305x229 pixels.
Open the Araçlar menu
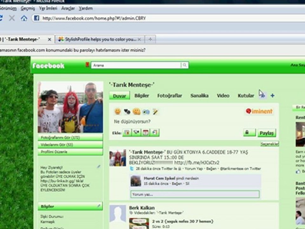click(68, 8)
